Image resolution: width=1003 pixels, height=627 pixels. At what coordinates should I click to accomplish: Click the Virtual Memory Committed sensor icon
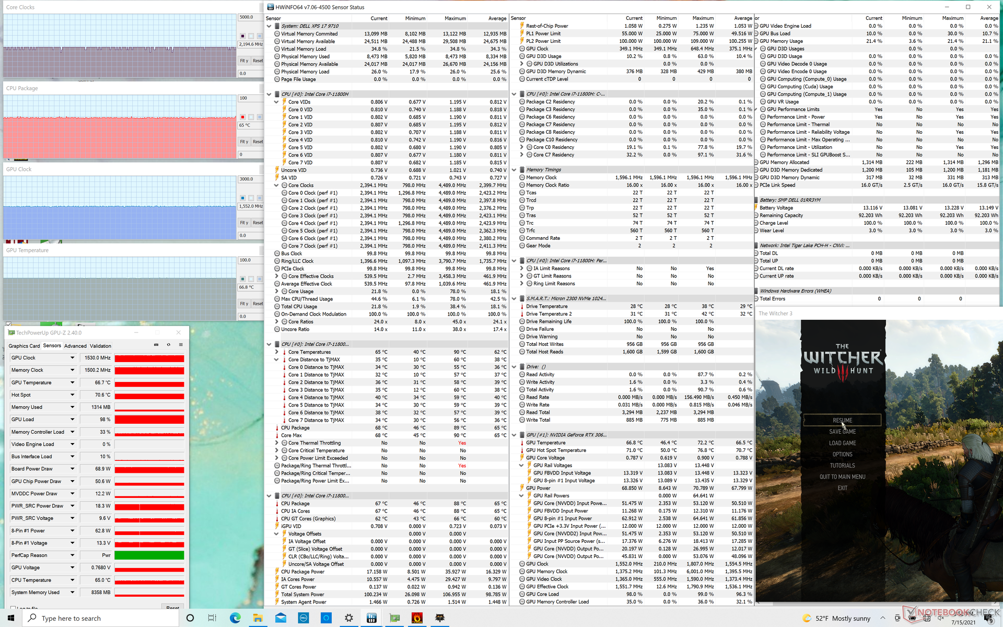tap(277, 34)
